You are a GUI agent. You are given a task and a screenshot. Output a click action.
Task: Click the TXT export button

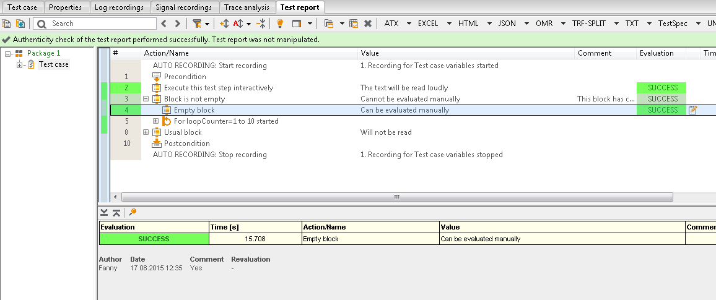(x=632, y=24)
